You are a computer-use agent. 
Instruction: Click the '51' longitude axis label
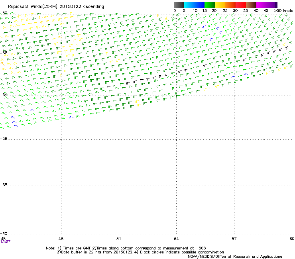(x=118, y=239)
